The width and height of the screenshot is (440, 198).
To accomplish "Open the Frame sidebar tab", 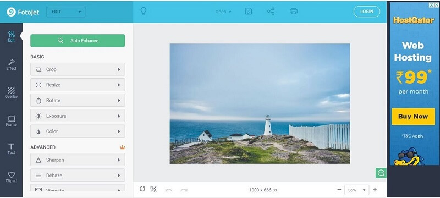I will [x=11, y=121].
